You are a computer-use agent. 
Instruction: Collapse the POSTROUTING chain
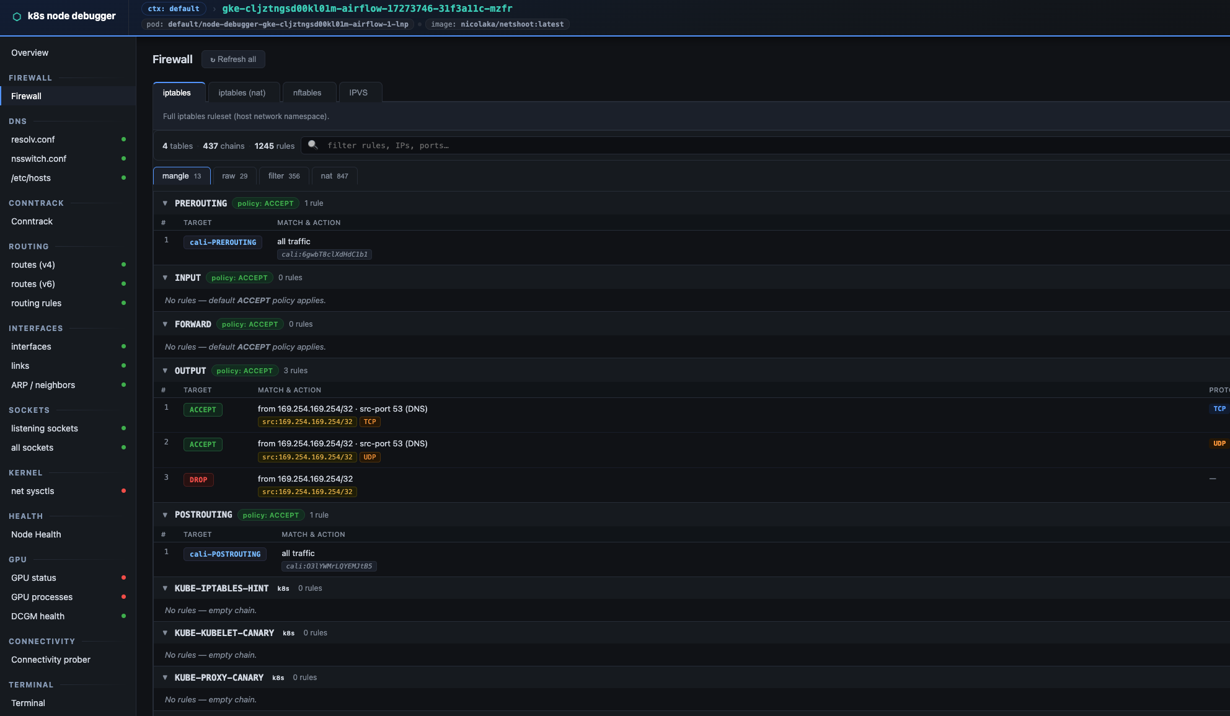(x=165, y=515)
